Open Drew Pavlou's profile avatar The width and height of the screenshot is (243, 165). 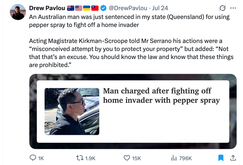point(18,12)
